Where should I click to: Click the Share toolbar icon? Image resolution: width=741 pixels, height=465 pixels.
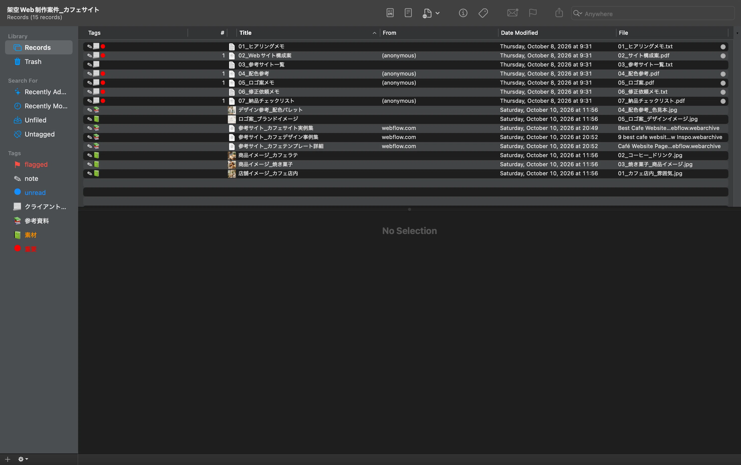tap(559, 13)
